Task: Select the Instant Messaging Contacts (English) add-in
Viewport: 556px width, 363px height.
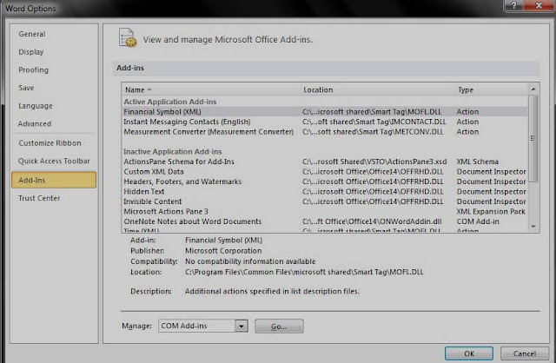Action: tap(324, 122)
